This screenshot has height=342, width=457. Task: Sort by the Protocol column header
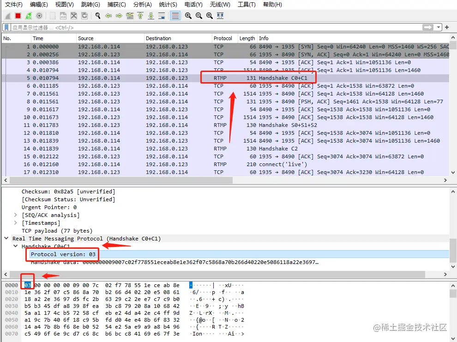225,38
